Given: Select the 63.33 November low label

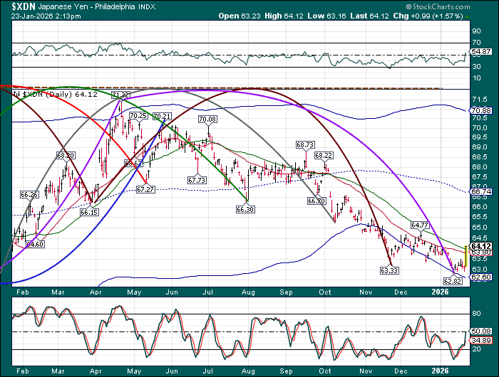Looking at the screenshot, I should coord(389,270).
